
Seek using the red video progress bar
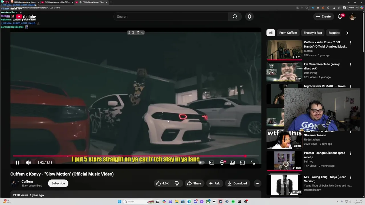(136, 156)
